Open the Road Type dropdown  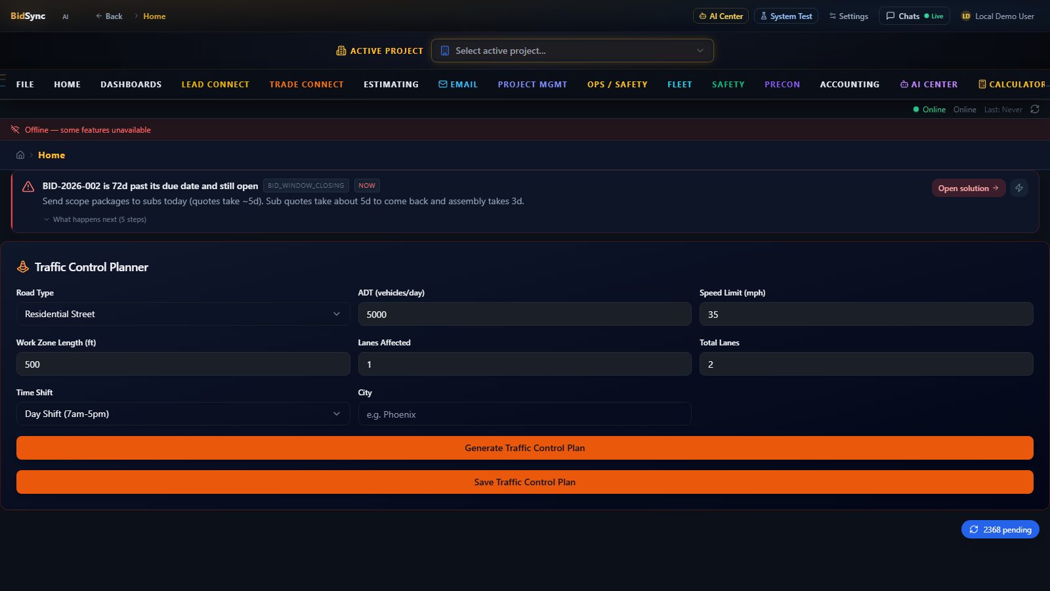(x=183, y=314)
